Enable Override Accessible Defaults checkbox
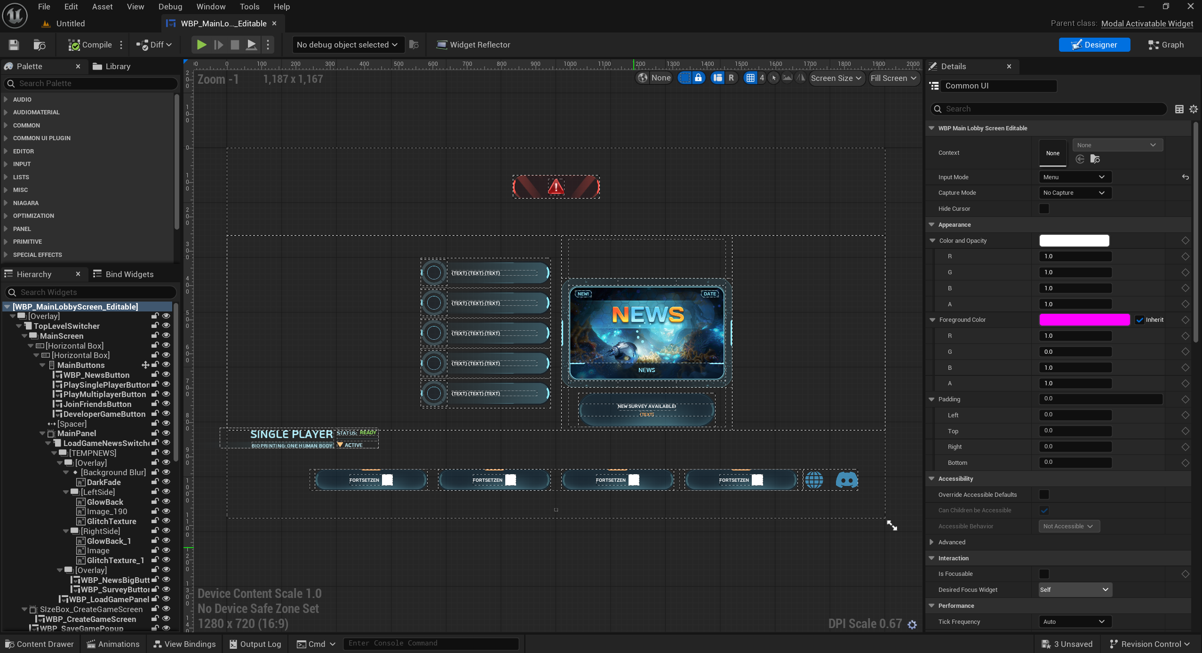1202x653 pixels. pos(1044,494)
